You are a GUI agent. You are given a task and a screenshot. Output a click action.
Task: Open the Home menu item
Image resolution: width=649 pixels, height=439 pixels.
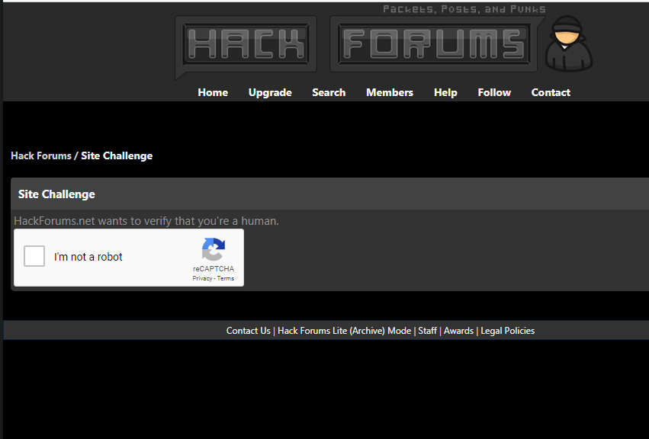[x=213, y=92]
